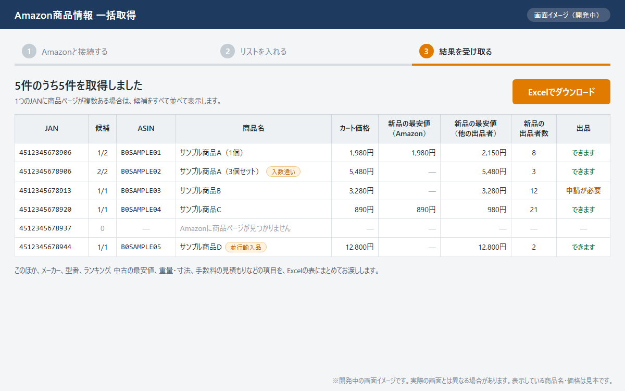Click the 画面イメージ(開発中) badge
This screenshot has width=625, height=391.
[x=568, y=15]
